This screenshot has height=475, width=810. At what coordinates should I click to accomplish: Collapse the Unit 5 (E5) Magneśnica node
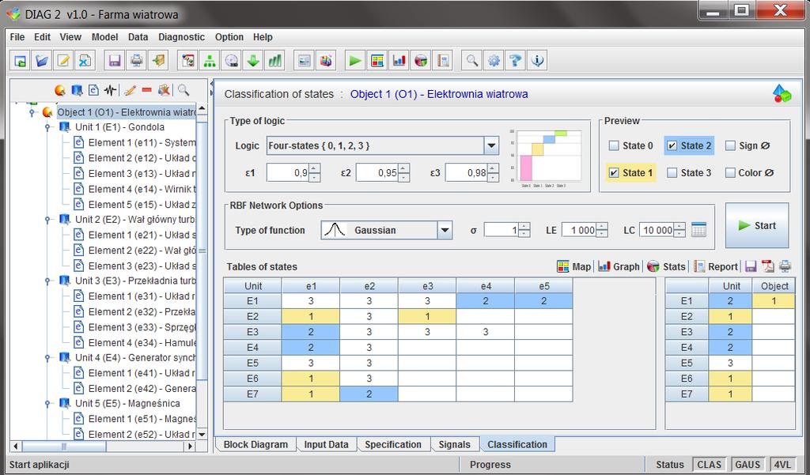47,403
